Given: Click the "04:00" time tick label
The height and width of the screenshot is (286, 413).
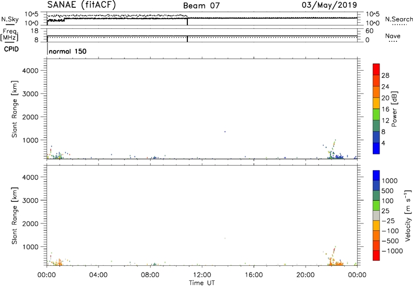Looking at the screenshot, I should 98,275.
